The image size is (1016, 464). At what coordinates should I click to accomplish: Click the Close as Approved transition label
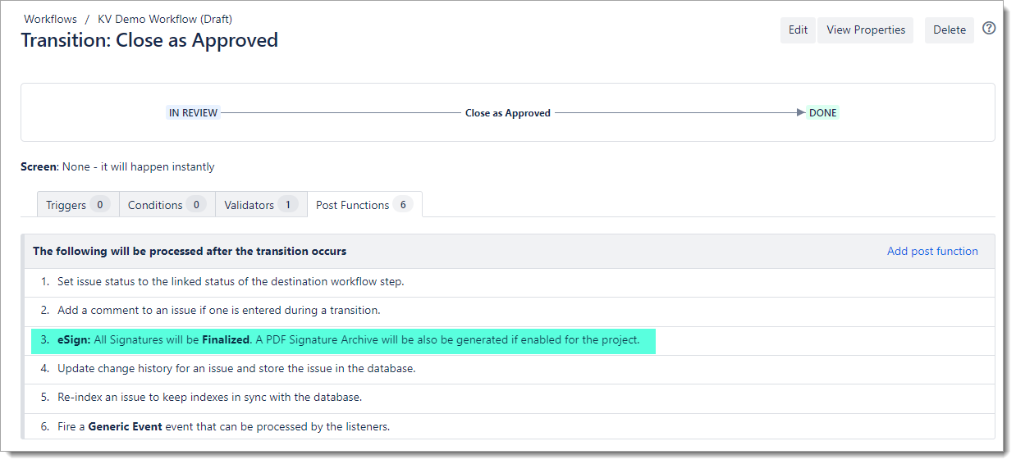[507, 113]
